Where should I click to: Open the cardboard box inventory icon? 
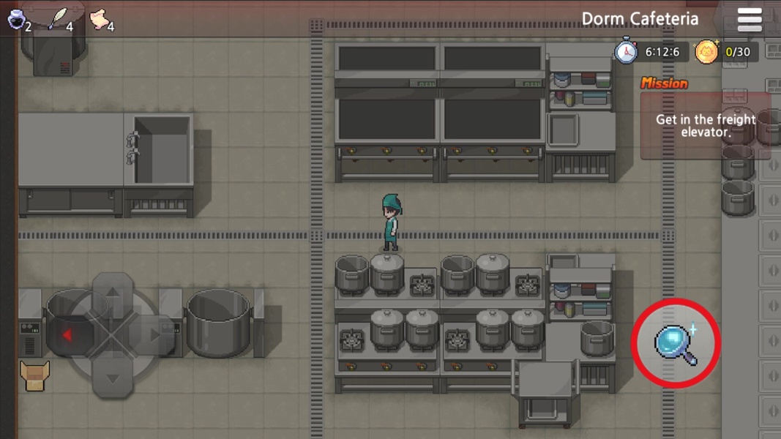coord(34,376)
